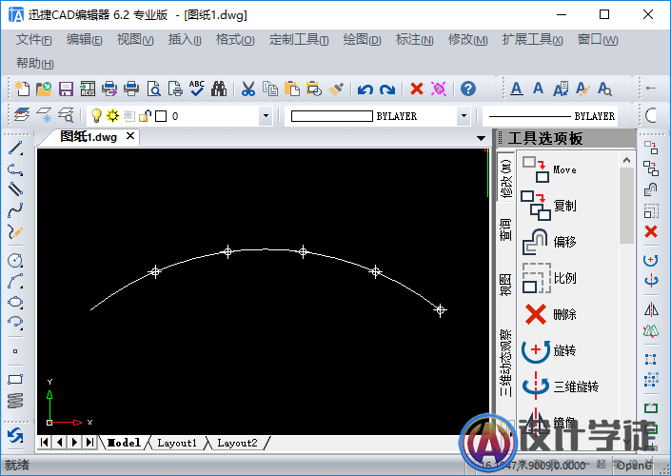The image size is (671, 476).
Task: Open the 修改(M) menu
Action: [467, 40]
